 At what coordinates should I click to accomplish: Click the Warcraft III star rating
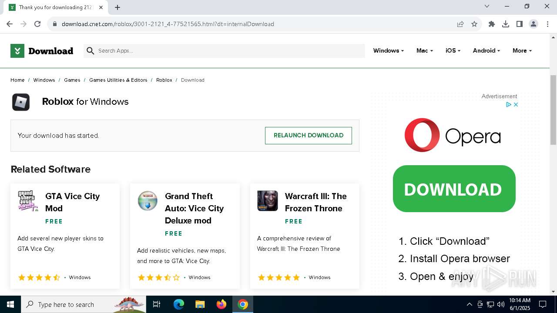[x=279, y=277]
